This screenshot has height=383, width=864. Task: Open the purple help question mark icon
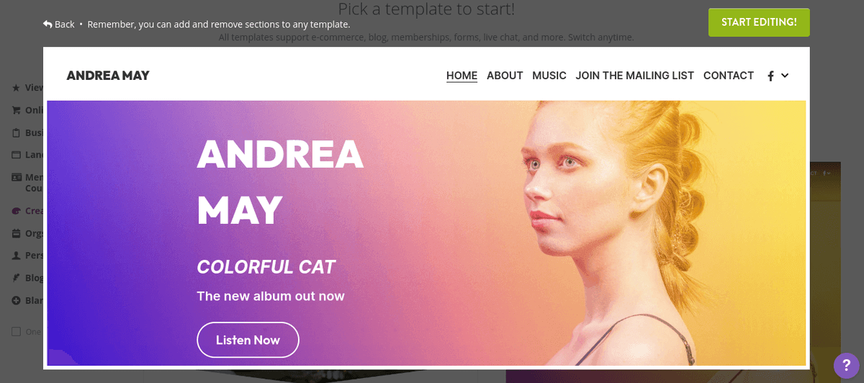click(847, 366)
